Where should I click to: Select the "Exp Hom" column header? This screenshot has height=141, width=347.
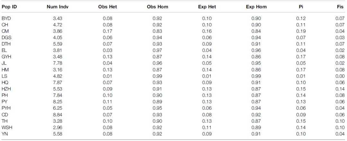pyautogui.click(x=256, y=7)
